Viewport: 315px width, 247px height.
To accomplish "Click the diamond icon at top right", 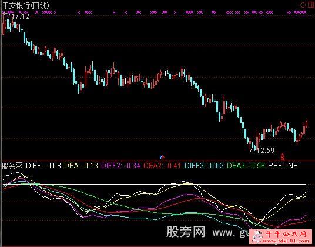I will point(303,5).
